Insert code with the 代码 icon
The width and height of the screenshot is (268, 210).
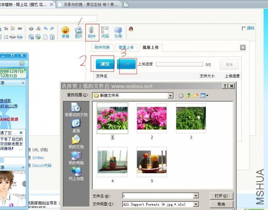pyautogui.click(x=105, y=31)
